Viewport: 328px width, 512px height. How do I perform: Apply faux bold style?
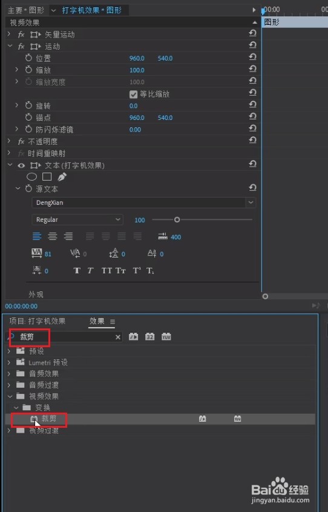[77, 270]
